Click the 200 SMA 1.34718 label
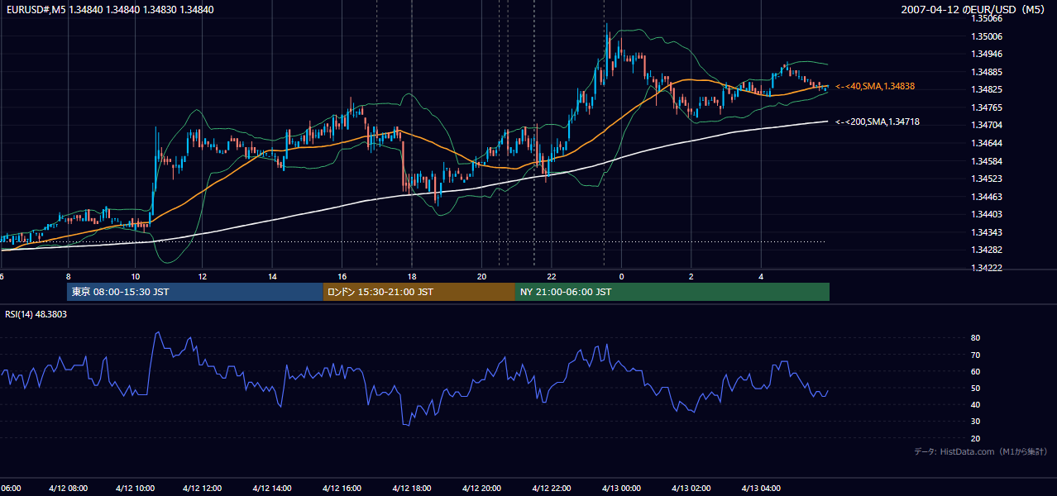 [x=878, y=122]
